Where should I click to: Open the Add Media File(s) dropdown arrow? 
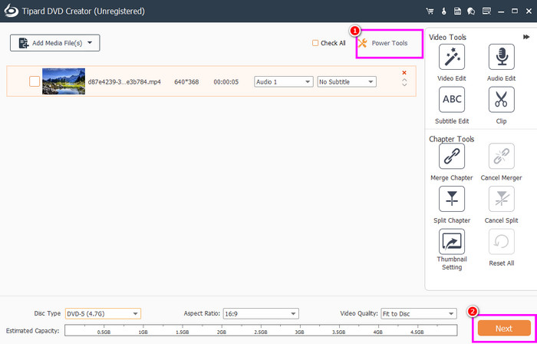pos(90,43)
